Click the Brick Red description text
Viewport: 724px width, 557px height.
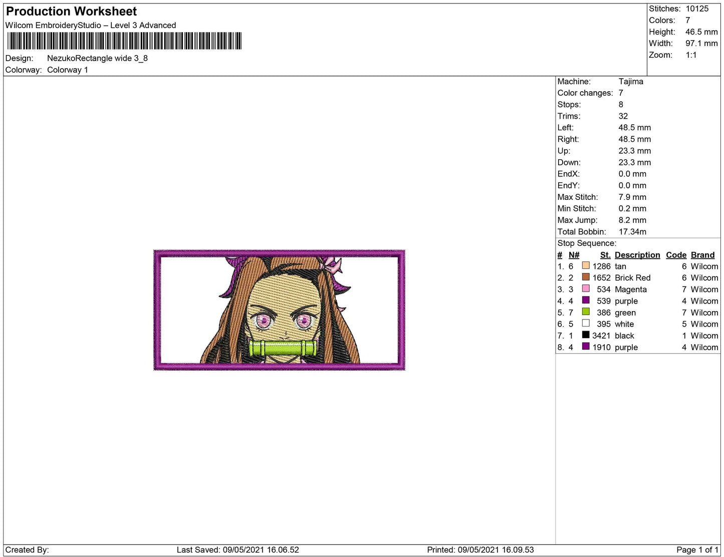(x=632, y=277)
